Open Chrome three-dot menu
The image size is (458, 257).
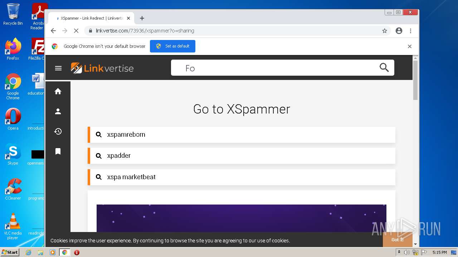411,31
